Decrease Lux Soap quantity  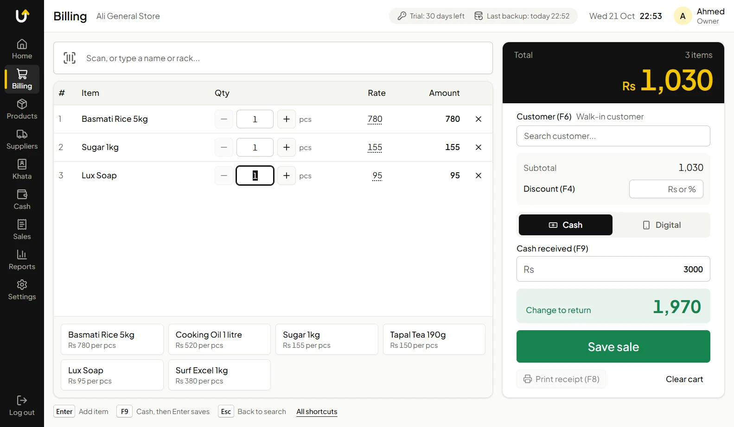point(224,176)
